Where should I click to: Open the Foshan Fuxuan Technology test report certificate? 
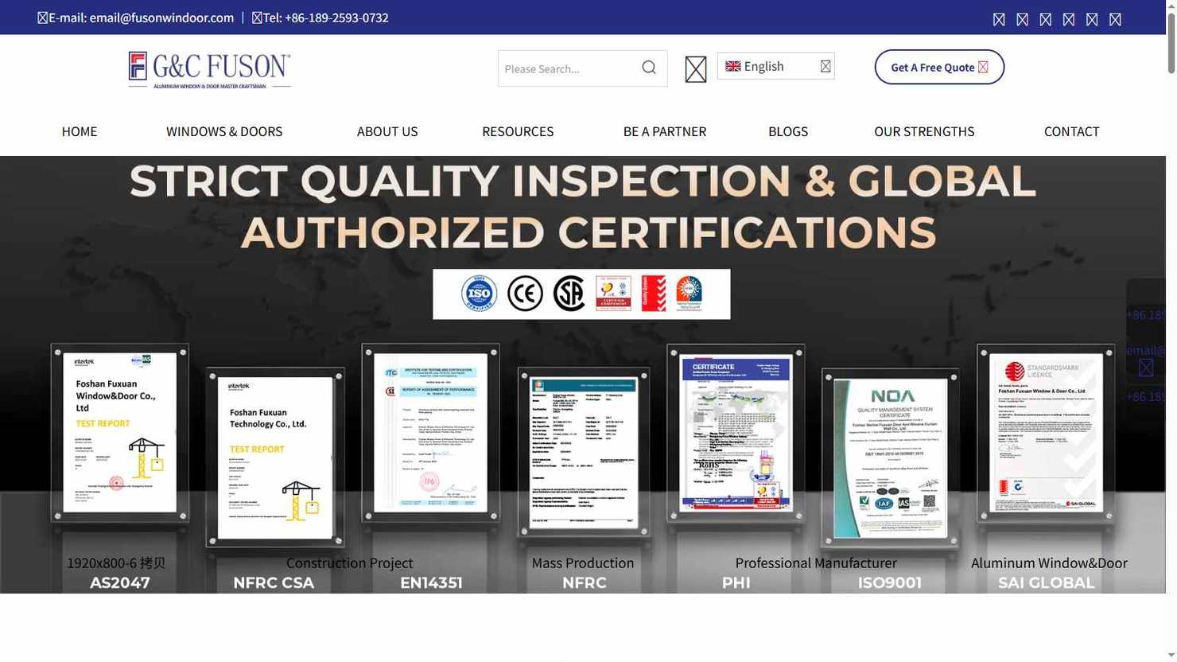tap(274, 457)
